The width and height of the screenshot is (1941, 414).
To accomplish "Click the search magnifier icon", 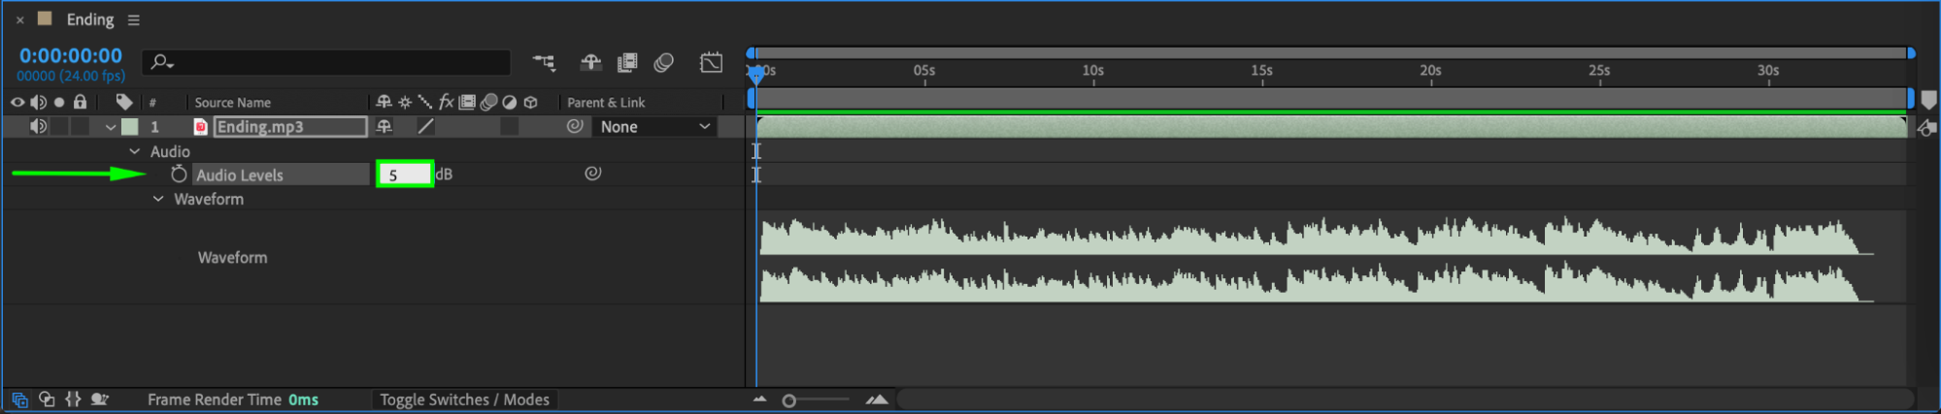I will (x=161, y=63).
